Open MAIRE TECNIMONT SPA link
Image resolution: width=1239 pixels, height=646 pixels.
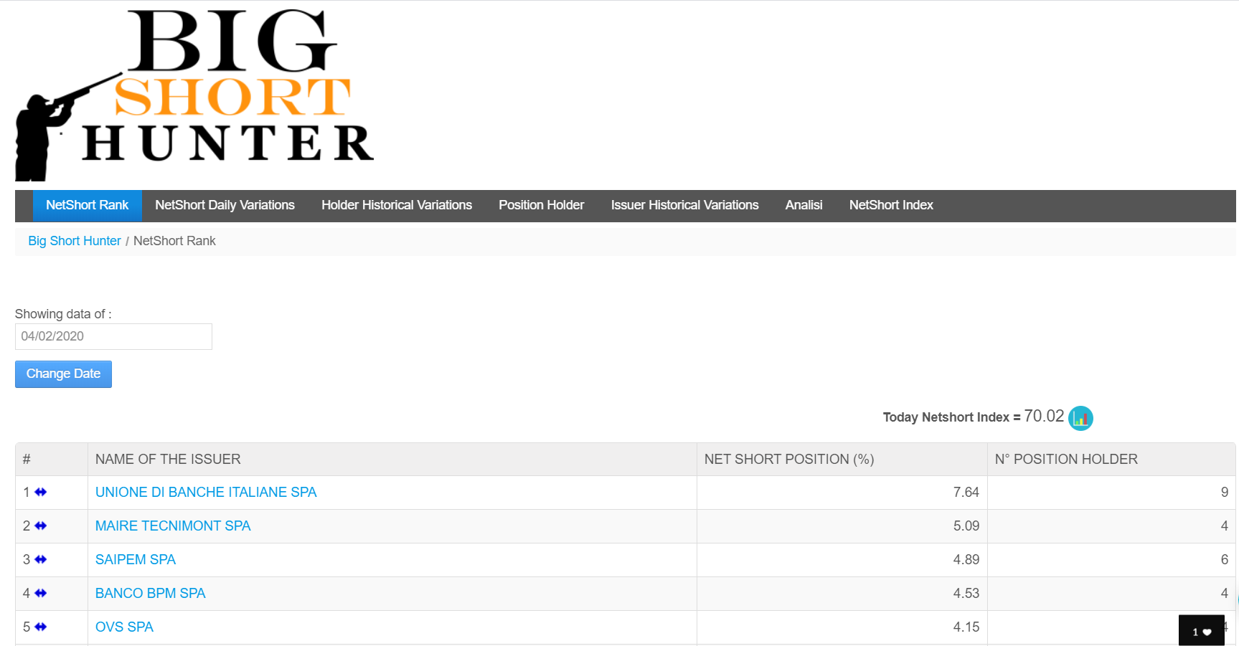tap(173, 526)
